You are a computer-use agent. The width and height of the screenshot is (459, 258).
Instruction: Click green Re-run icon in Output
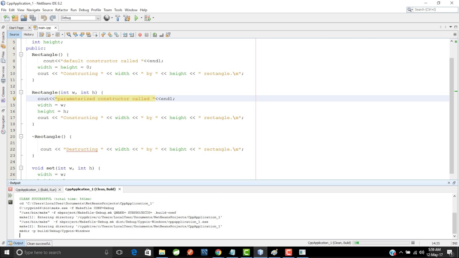10,196
